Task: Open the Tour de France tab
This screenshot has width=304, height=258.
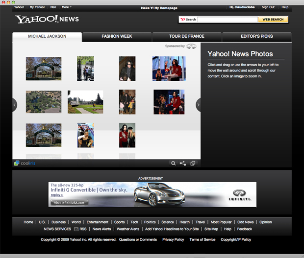Action: click(x=187, y=37)
